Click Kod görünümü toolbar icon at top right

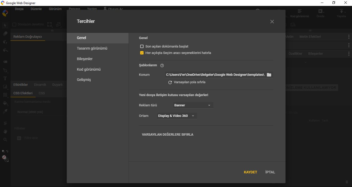pyautogui.click(x=299, y=11)
